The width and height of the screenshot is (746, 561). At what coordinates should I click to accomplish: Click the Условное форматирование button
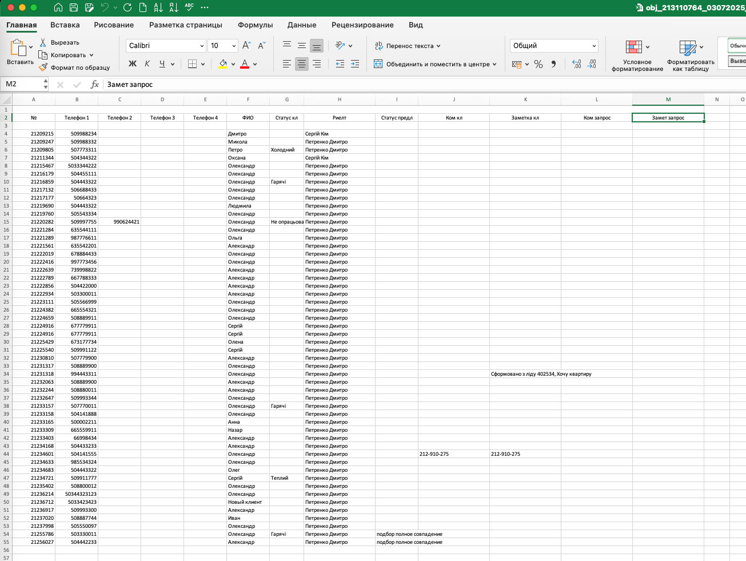[x=637, y=56]
